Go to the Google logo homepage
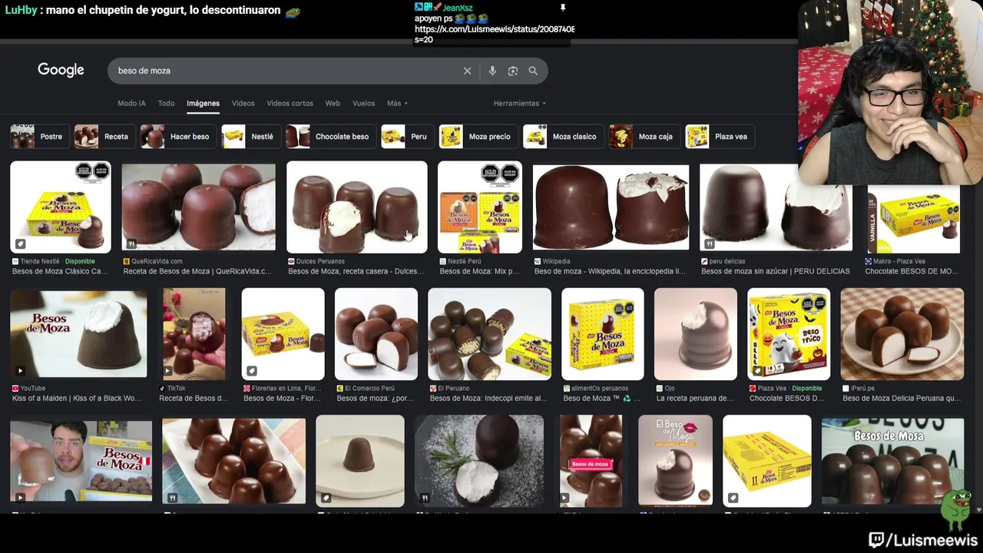The height and width of the screenshot is (553, 983). (61, 70)
